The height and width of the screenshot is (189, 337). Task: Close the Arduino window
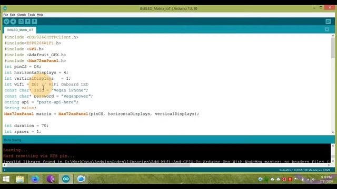[330, 8]
